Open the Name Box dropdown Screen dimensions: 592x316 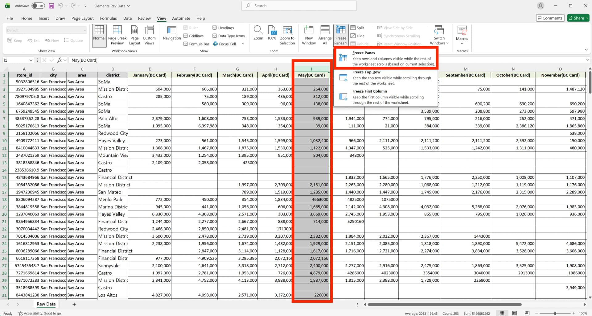pyautogui.click(x=31, y=60)
